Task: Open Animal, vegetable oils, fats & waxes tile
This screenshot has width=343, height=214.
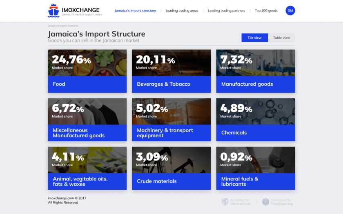Action: click(87, 168)
